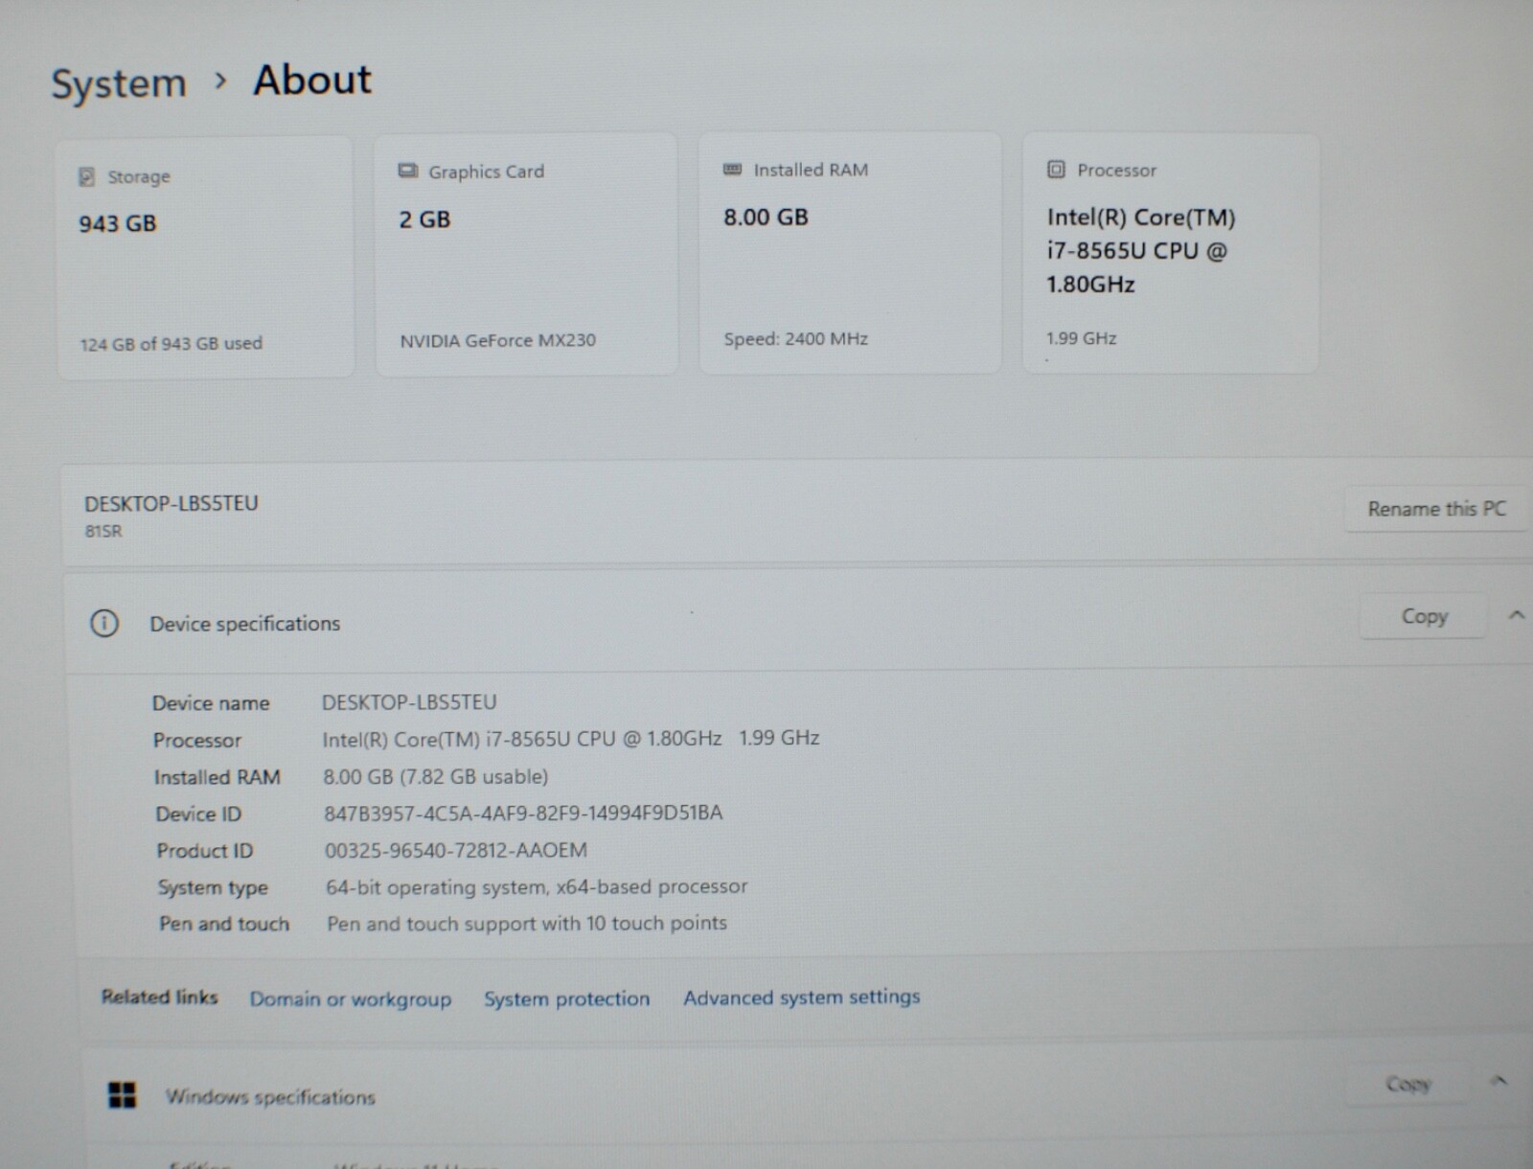Screen dimensions: 1533x1169
Task: Click the Device specifications heading text
Action: 244,624
